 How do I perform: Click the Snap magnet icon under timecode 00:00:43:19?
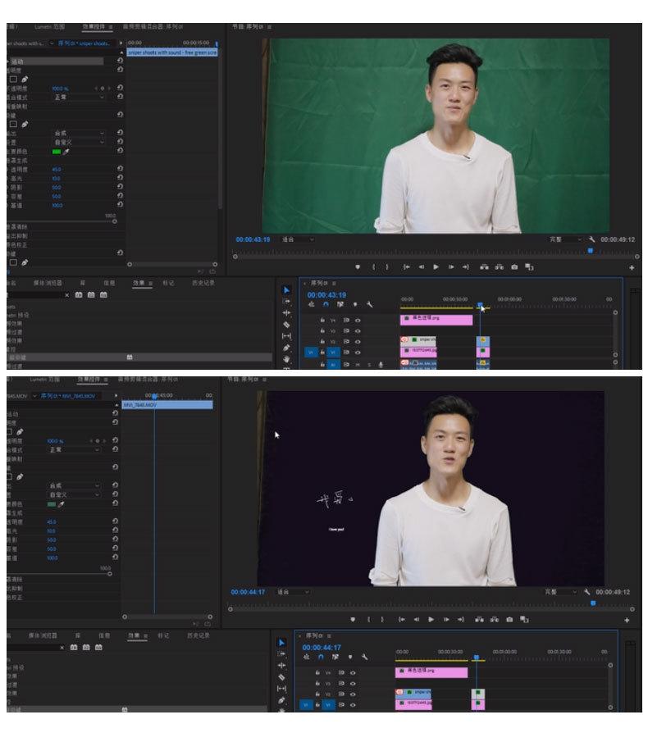coord(326,304)
